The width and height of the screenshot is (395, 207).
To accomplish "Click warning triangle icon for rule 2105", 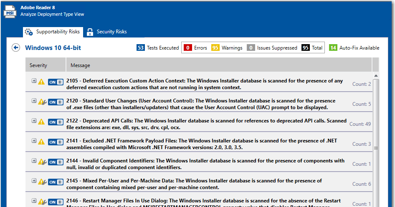I will pyautogui.click(x=41, y=82).
